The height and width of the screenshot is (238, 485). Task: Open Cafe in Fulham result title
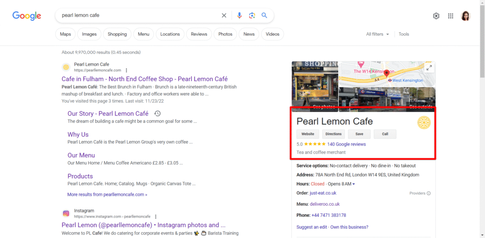pyautogui.click(x=144, y=79)
